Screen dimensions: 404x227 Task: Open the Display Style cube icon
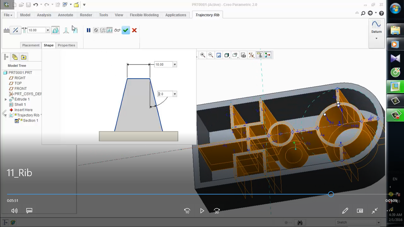point(227,55)
